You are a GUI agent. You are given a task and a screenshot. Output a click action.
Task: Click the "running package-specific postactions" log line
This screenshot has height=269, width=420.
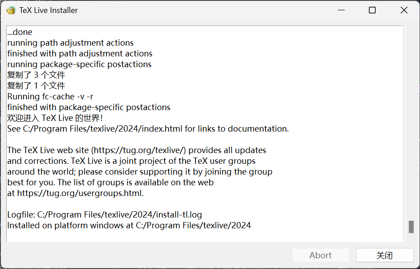pos(79,64)
